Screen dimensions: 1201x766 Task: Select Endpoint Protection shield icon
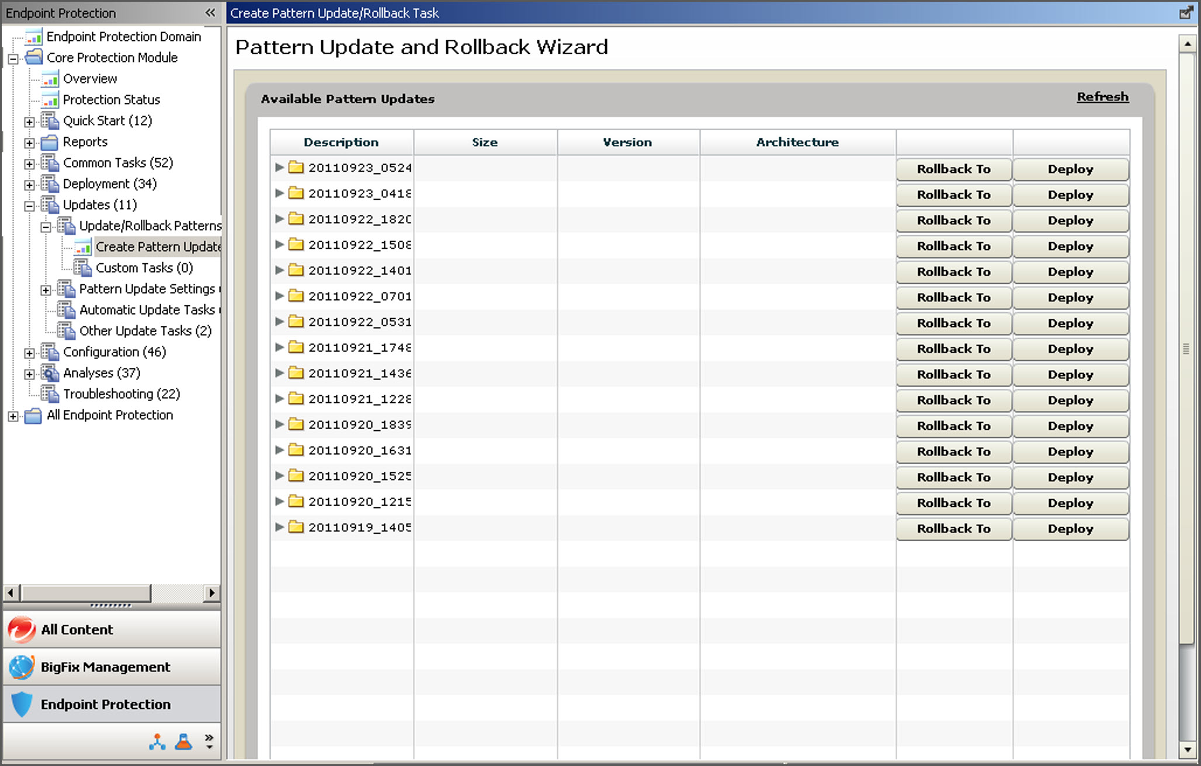[x=22, y=704]
